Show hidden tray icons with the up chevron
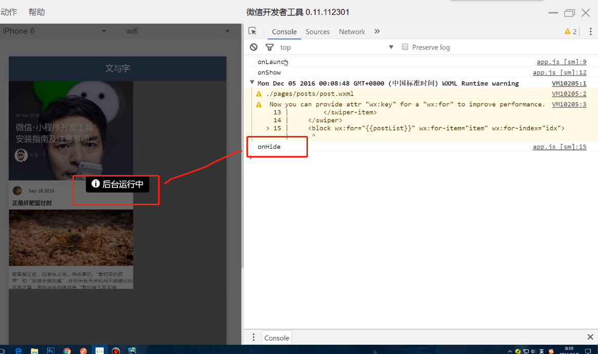Viewport: 598px width, 354px height. pyautogui.click(x=510, y=351)
